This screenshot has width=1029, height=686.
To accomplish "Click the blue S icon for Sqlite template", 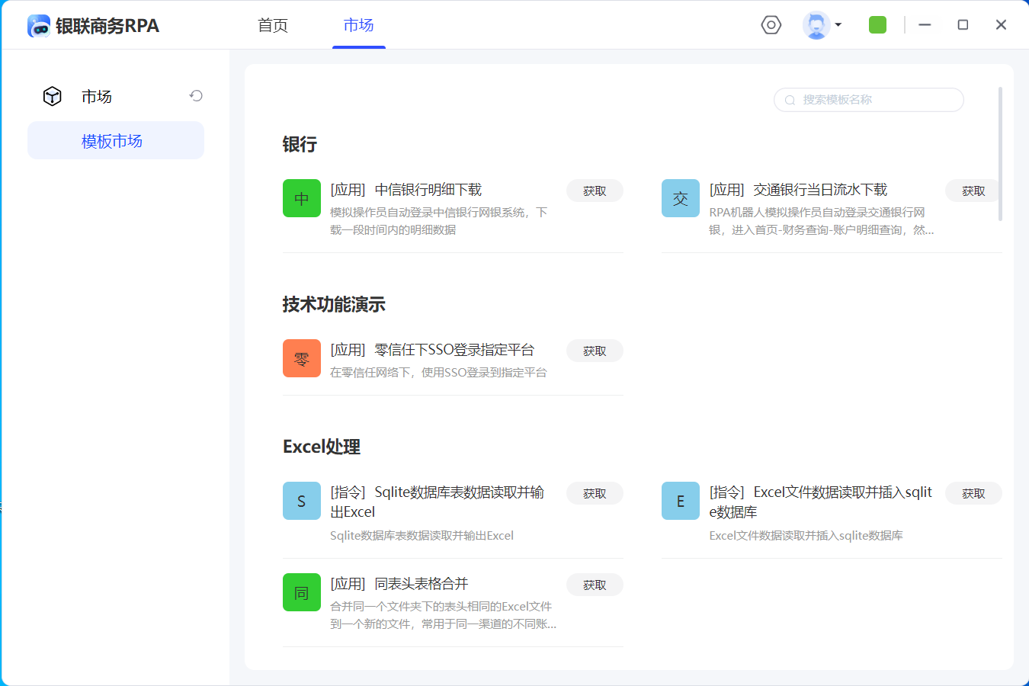I will click(302, 501).
